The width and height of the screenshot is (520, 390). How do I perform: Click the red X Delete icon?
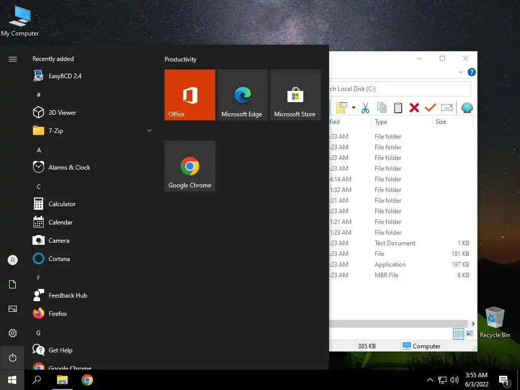pos(414,108)
